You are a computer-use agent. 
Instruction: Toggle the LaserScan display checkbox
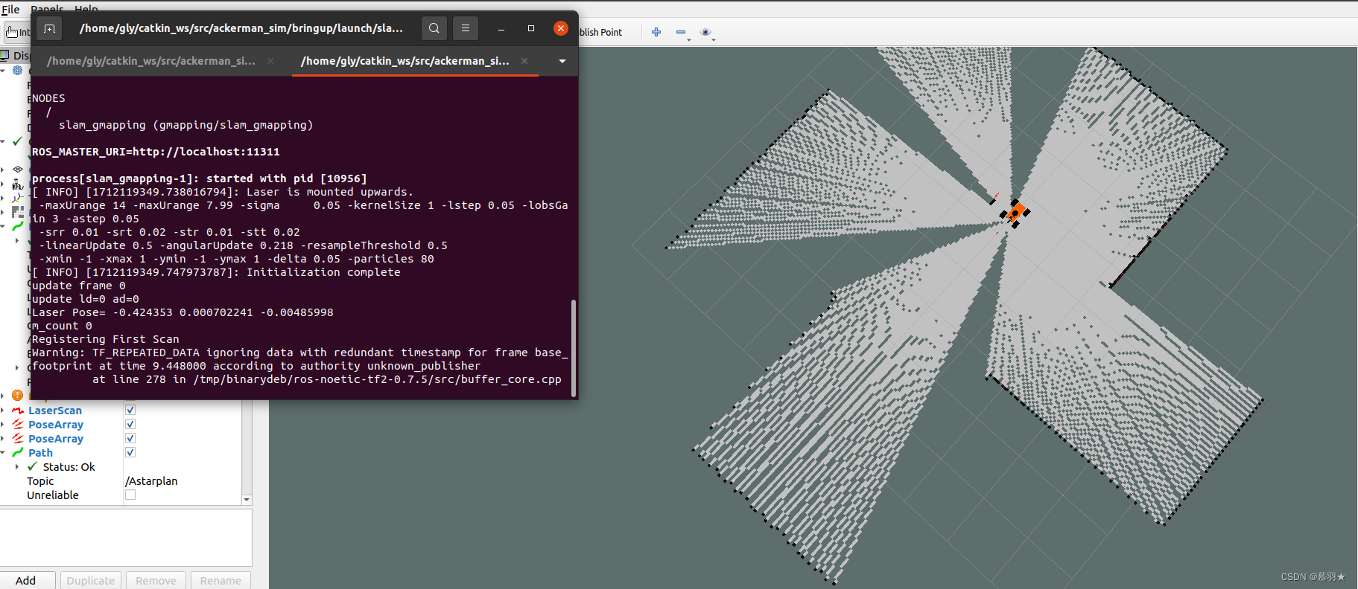(x=130, y=410)
